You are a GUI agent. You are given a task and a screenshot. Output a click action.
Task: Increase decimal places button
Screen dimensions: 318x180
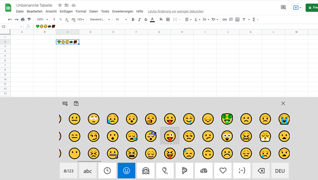coord(73,20)
